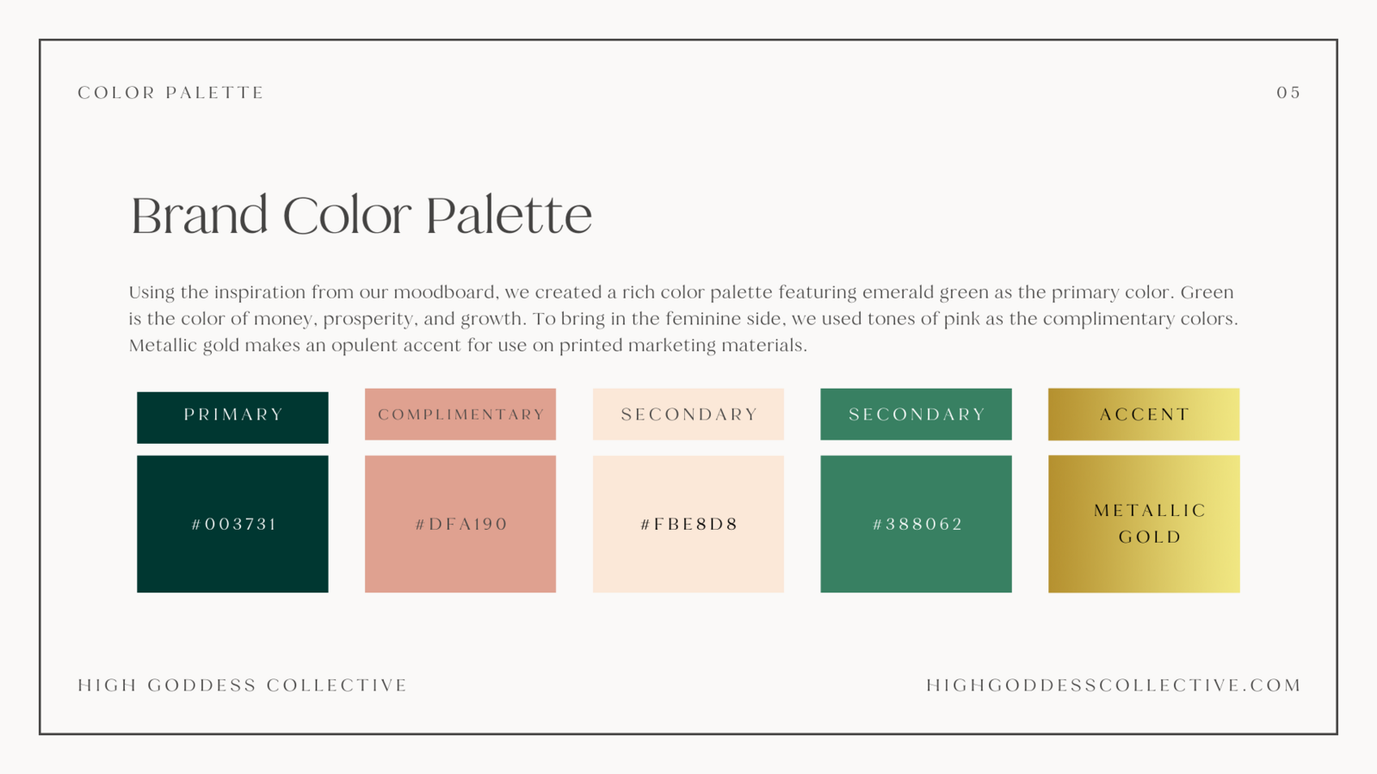The height and width of the screenshot is (774, 1377).
Task: Click the COMPLIMENTARY label box
Action: 460,415
